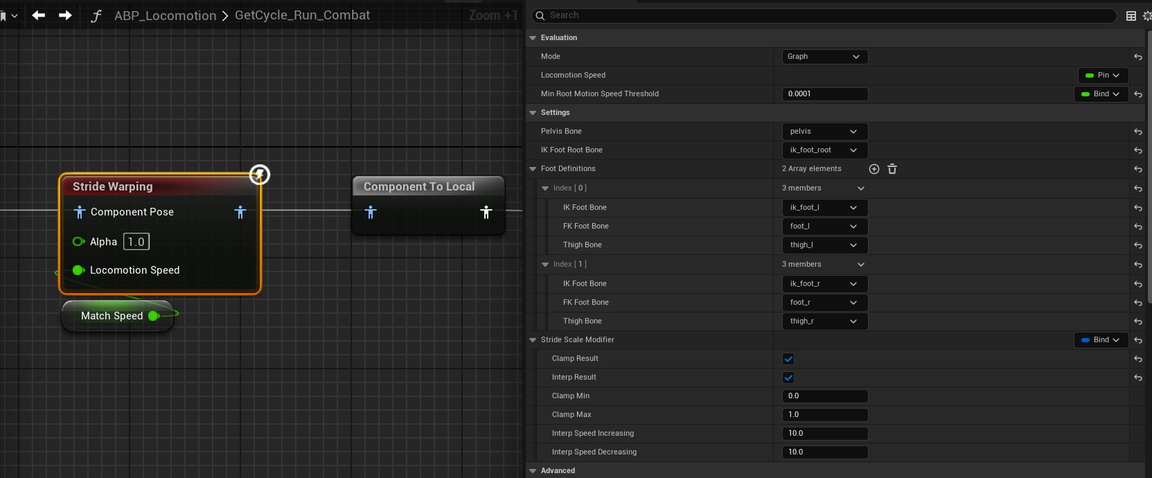Open the details panel settings gear

click(x=1146, y=16)
